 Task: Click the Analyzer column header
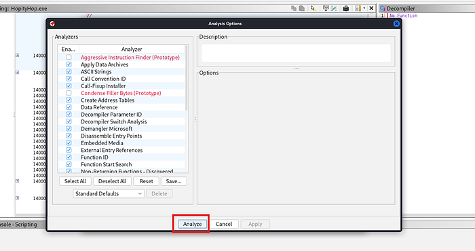point(132,49)
